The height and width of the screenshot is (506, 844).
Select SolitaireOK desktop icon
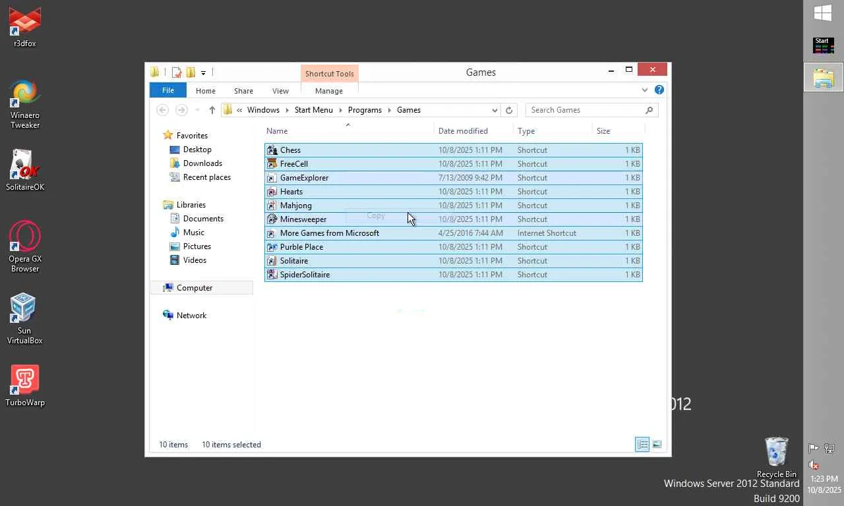tap(25, 170)
